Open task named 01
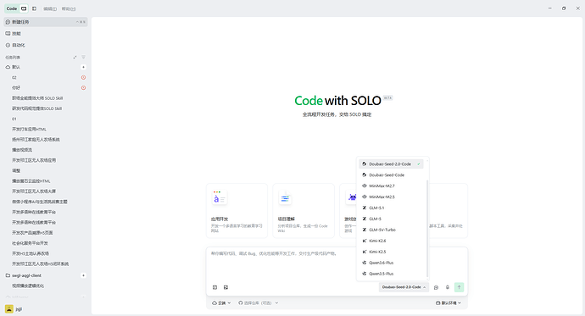Screen dimensions: 585x316 [x=14, y=119]
